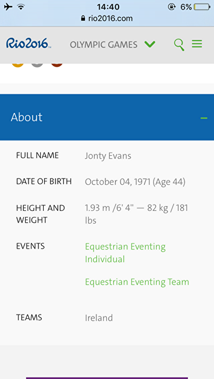
Task: Open the hamburger menu icon
Action: click(x=197, y=44)
